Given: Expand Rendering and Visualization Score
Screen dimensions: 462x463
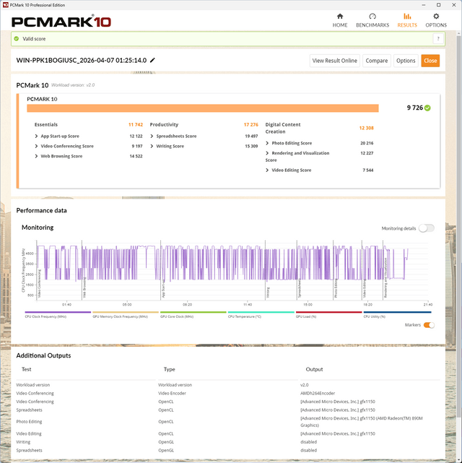Looking at the screenshot, I should [267, 153].
